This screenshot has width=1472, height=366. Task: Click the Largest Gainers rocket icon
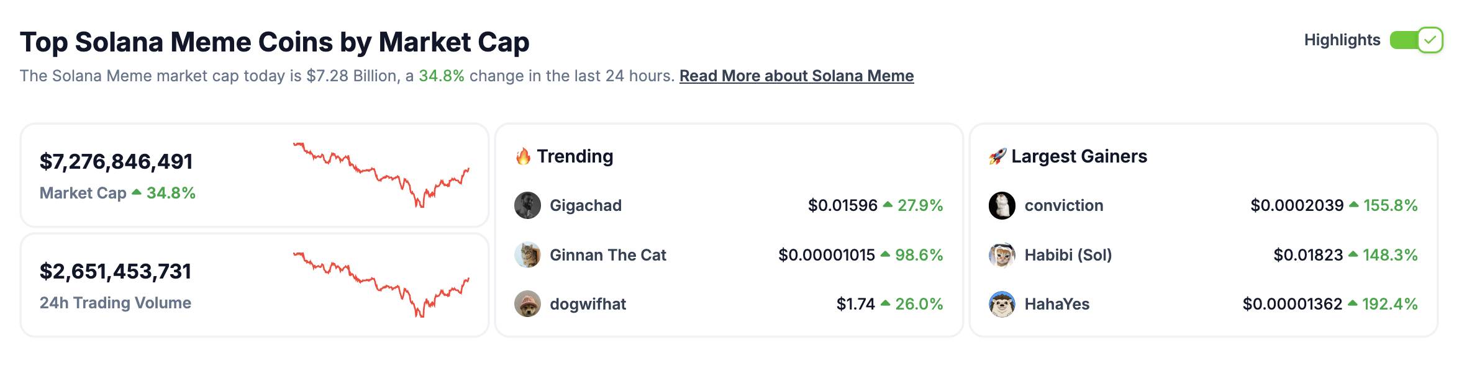pyautogui.click(x=997, y=156)
